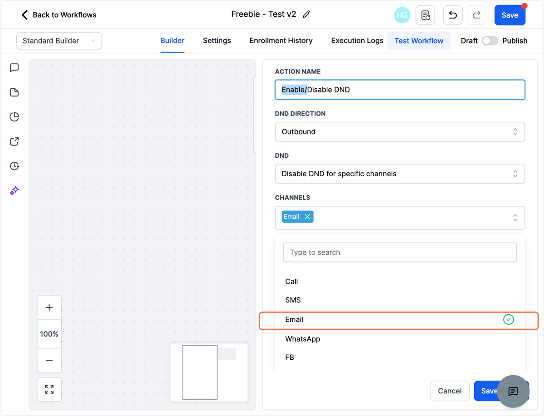
Task: Go back to Workflows list
Action: pyautogui.click(x=59, y=15)
